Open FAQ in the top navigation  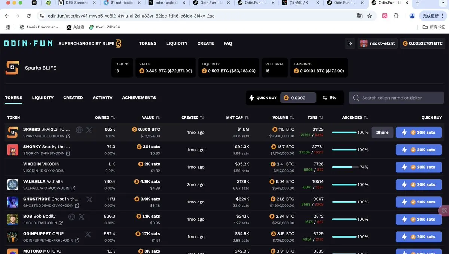point(228,43)
